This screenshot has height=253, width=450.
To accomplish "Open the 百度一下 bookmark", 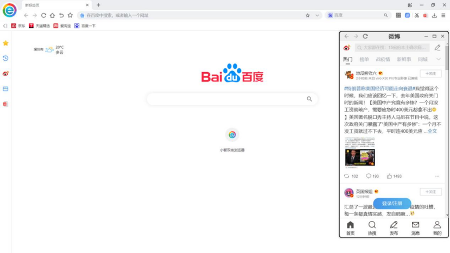I will [x=85, y=26].
